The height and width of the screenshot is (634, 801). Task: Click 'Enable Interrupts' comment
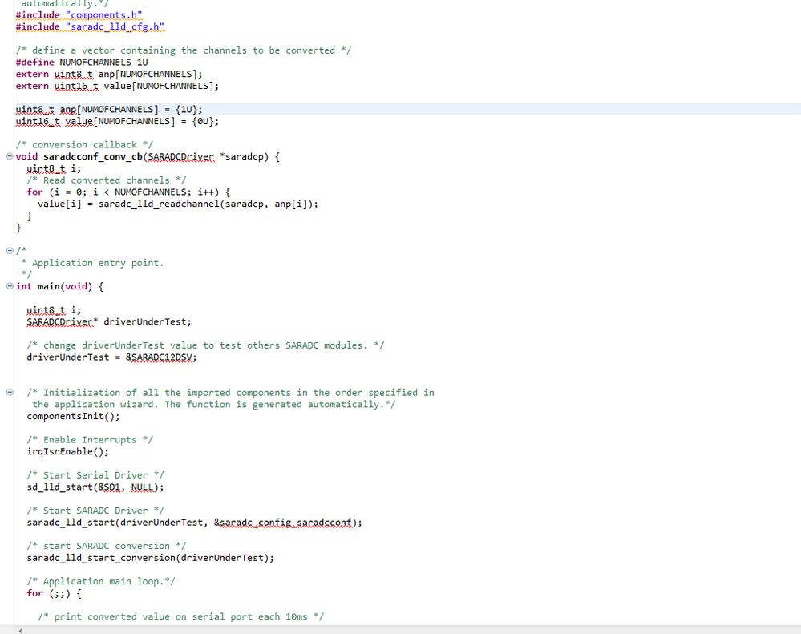[90, 439]
